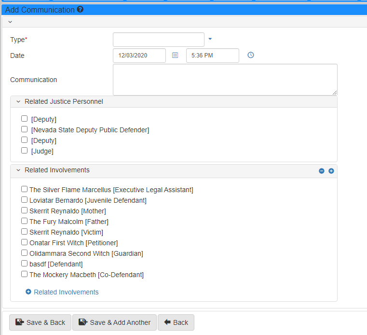
Task: Check the second [Deputy] checkbox above Judge
Action: (24, 140)
